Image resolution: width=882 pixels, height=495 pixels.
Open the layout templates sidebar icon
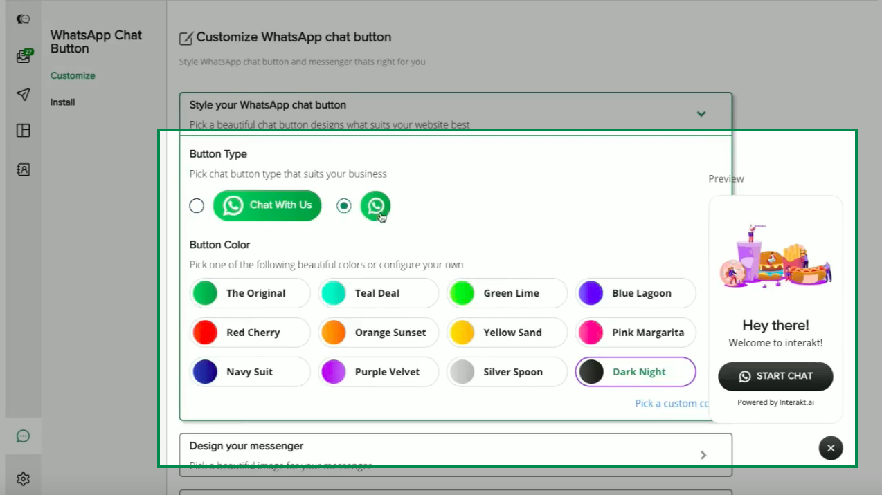tap(23, 131)
